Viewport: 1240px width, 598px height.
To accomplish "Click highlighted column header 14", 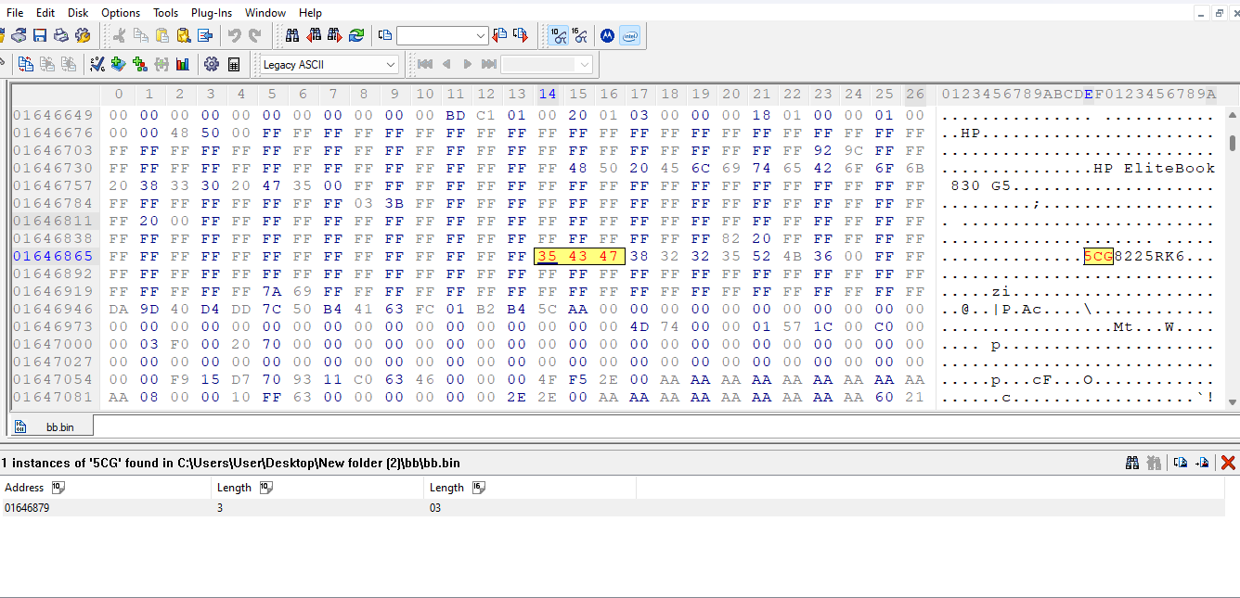I will 548,94.
